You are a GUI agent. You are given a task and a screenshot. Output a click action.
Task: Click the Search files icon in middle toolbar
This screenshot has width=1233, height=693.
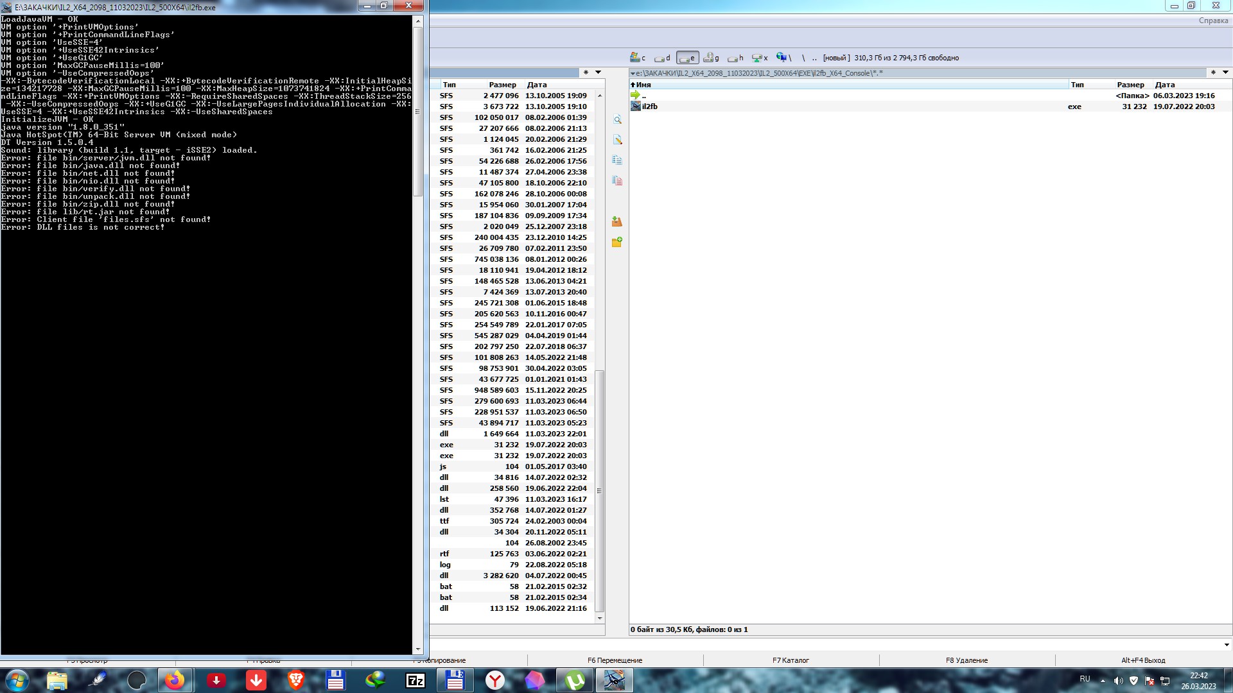pyautogui.click(x=617, y=120)
